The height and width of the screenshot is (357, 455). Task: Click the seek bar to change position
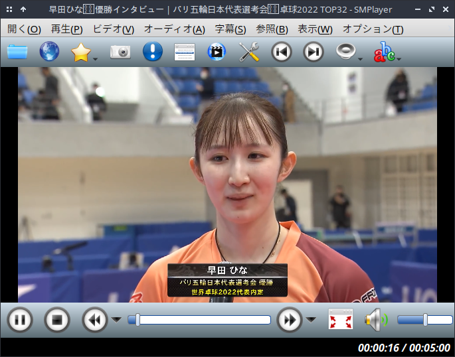pos(199,320)
